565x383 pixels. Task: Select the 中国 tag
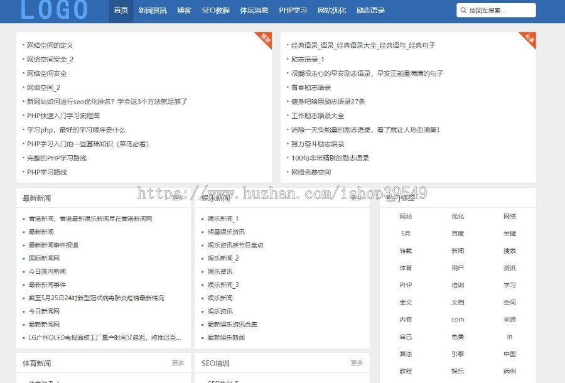(x=510, y=354)
